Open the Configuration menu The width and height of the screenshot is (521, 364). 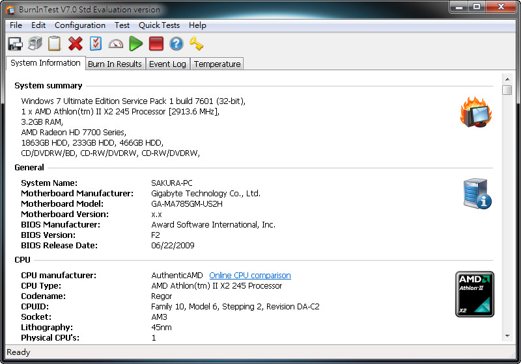[x=80, y=25]
